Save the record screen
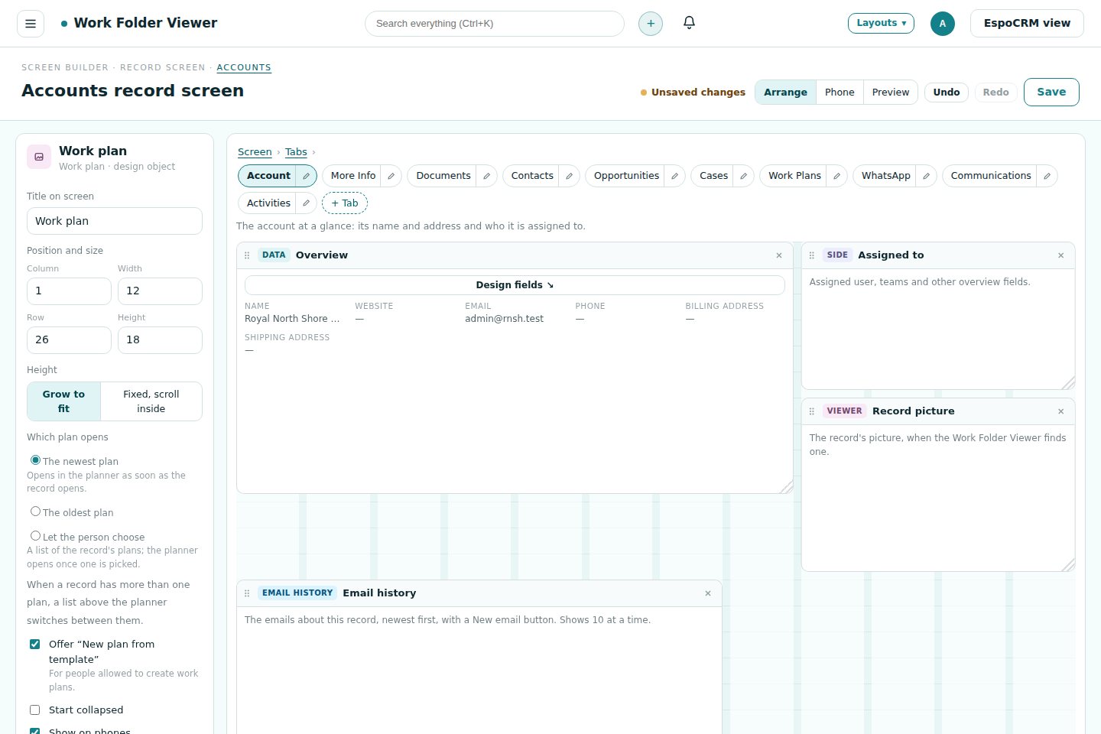Viewport: 1101px width, 734px height. click(x=1051, y=92)
